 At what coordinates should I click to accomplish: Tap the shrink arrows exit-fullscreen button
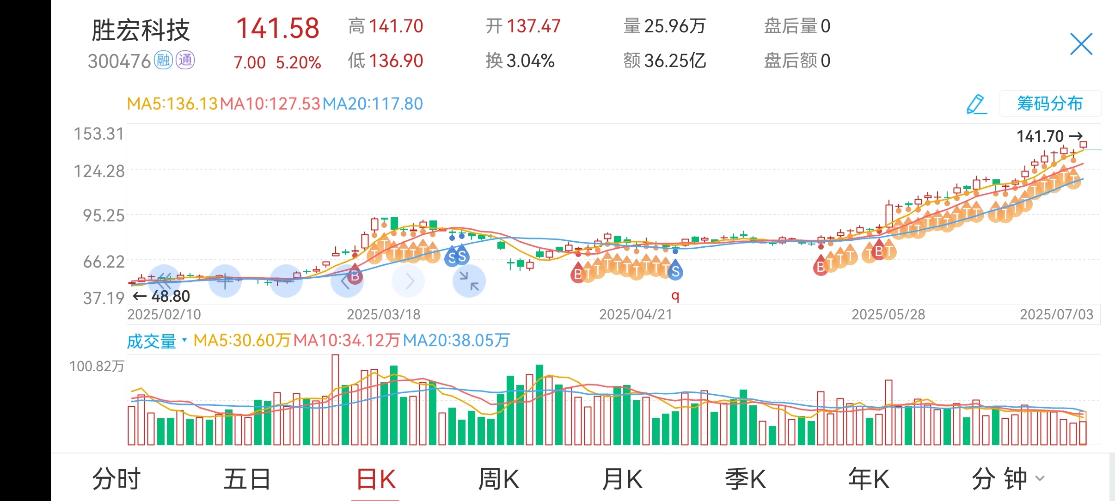[469, 281]
